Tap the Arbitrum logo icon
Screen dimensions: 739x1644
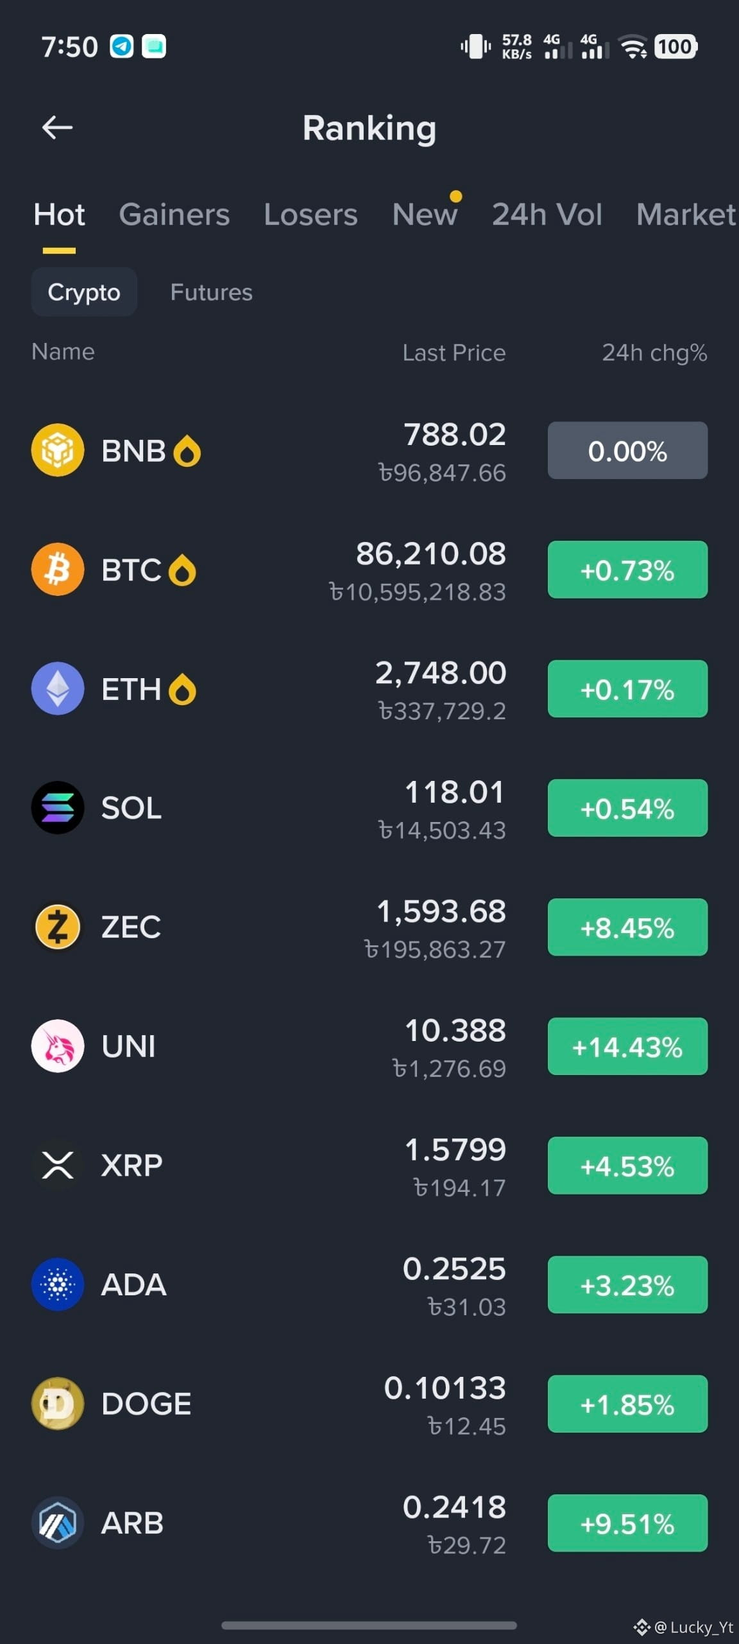pos(58,1523)
